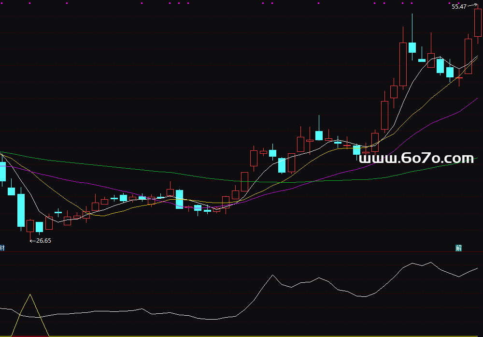Click the 26.65 low price label
The height and width of the screenshot is (337, 483).
(x=43, y=240)
